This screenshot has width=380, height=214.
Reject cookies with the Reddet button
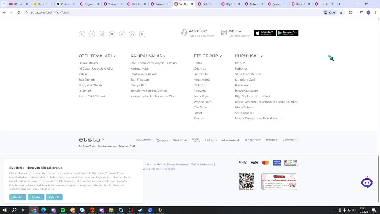coord(18,197)
